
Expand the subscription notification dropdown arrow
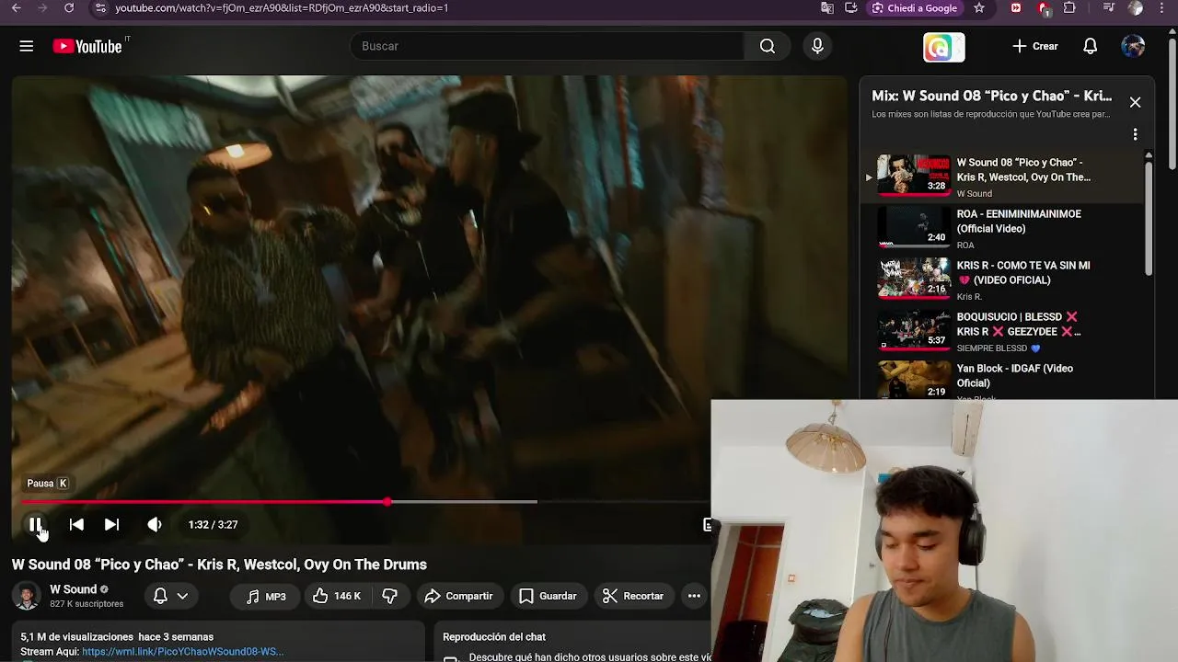[182, 596]
